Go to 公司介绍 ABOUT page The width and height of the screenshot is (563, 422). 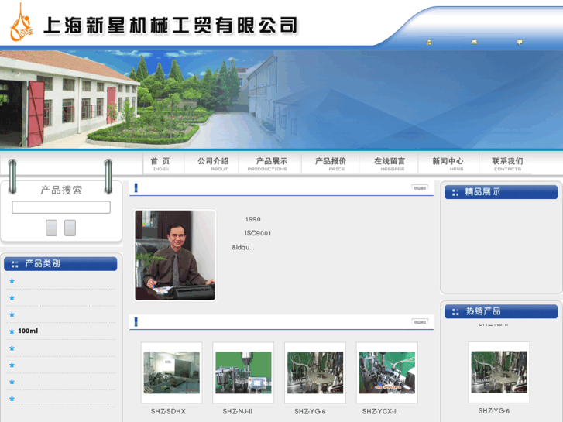[213, 164]
